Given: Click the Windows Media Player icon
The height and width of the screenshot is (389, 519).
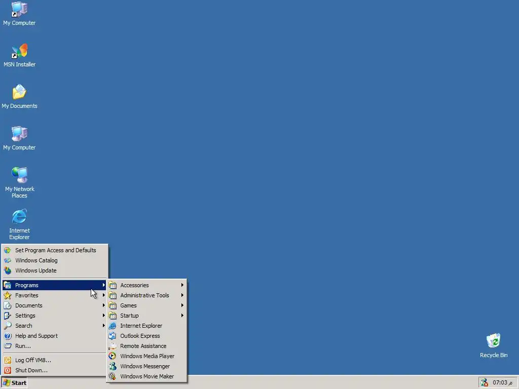Looking at the screenshot, I should 113,356.
